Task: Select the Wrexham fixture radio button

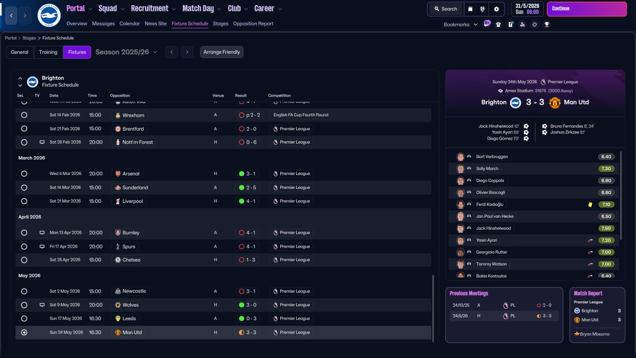Action: click(24, 115)
